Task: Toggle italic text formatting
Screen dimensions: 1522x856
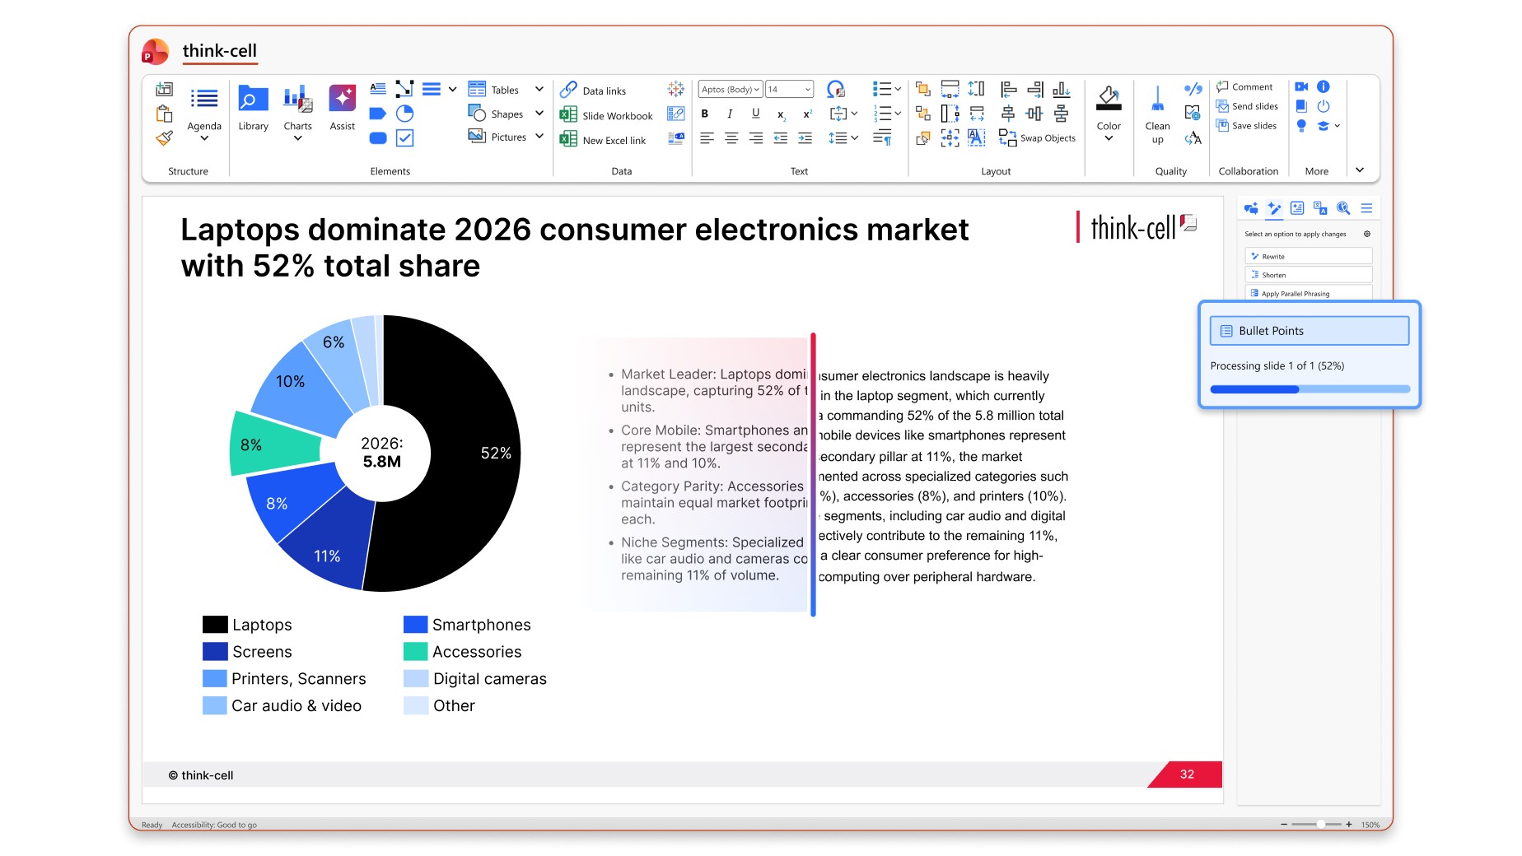Action: point(730,114)
